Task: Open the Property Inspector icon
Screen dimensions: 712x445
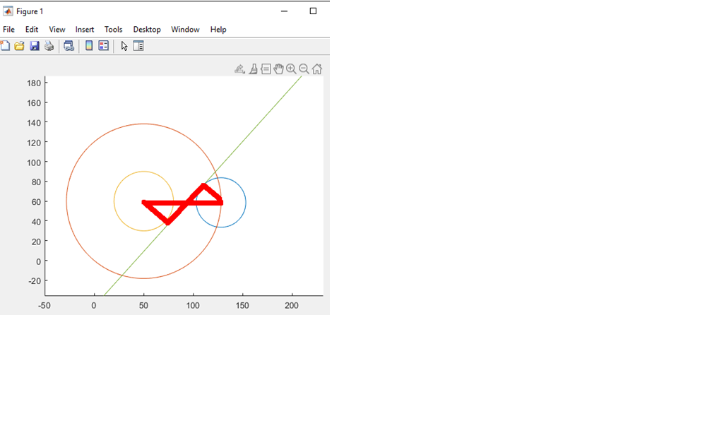Action: (x=138, y=46)
